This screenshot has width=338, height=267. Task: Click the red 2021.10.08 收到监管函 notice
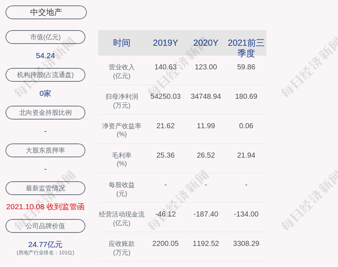pyautogui.click(x=45, y=207)
